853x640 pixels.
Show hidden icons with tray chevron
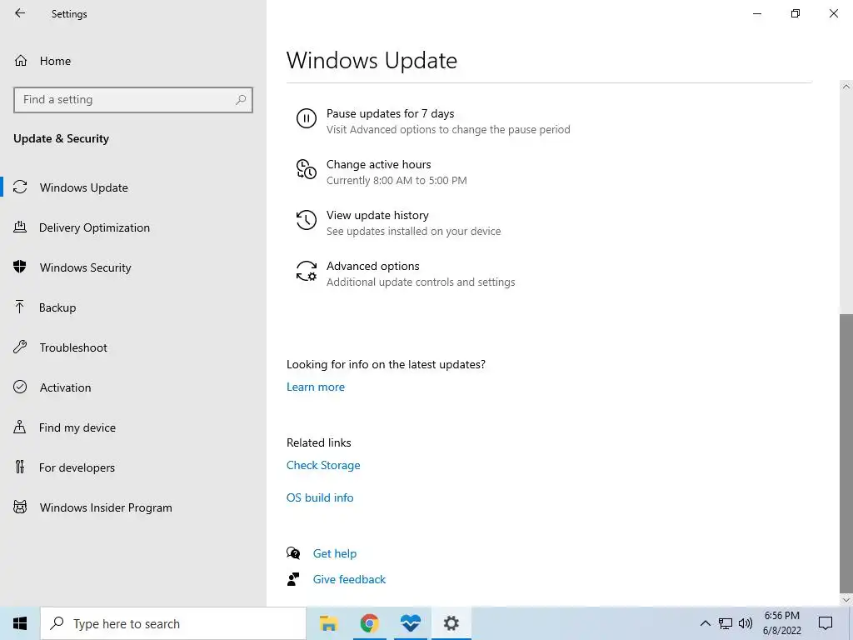tap(705, 623)
